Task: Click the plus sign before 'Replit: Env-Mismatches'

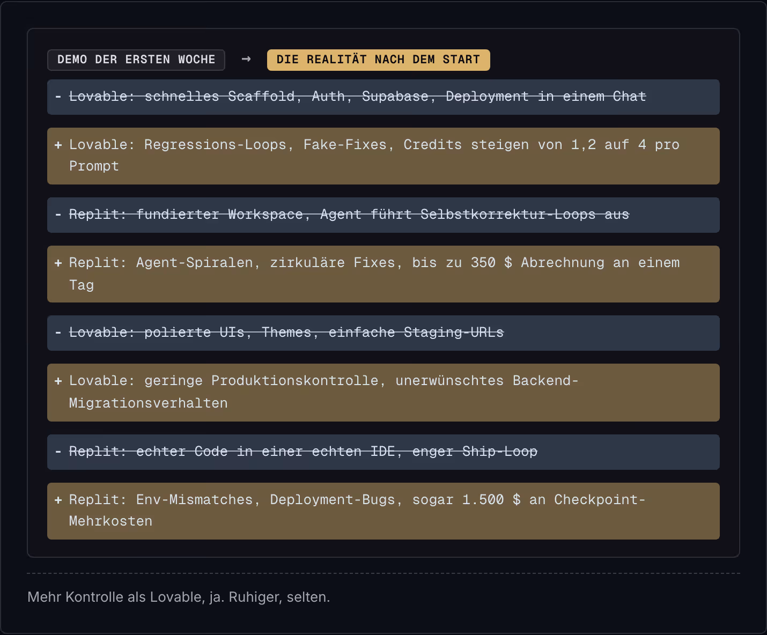Action: (58, 500)
